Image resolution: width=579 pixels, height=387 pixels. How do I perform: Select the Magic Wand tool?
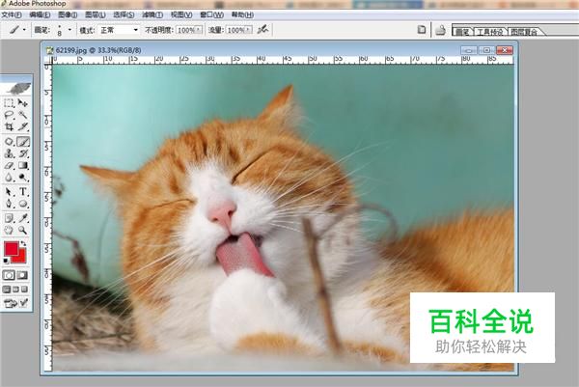[23, 115]
